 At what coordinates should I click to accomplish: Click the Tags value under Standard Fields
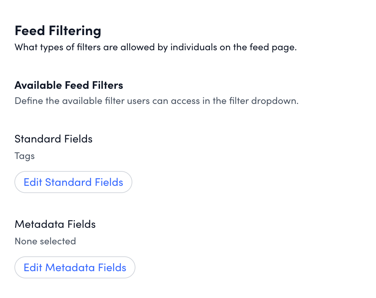pos(25,156)
